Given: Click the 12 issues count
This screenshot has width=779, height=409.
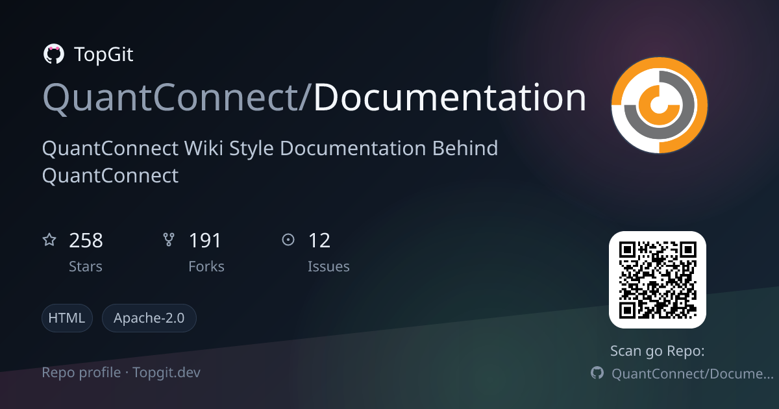Looking at the screenshot, I should pos(319,241).
